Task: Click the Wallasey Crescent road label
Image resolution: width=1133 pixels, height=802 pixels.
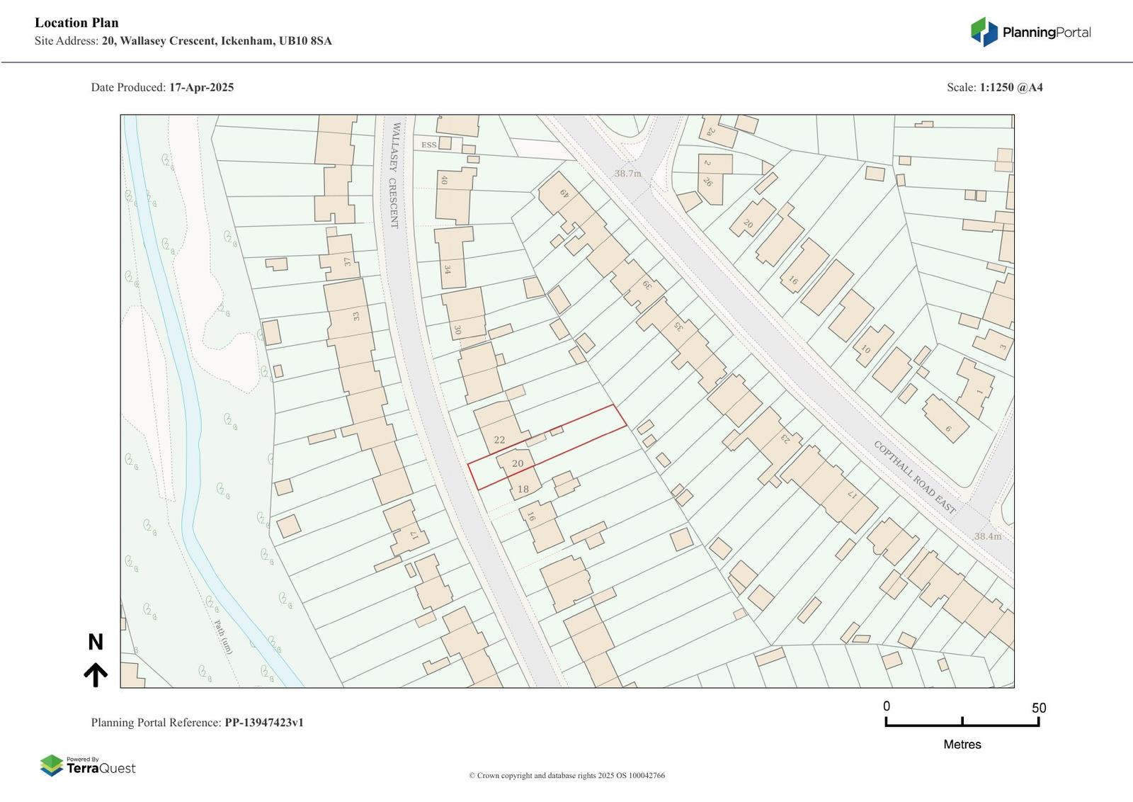Action: coord(395,176)
